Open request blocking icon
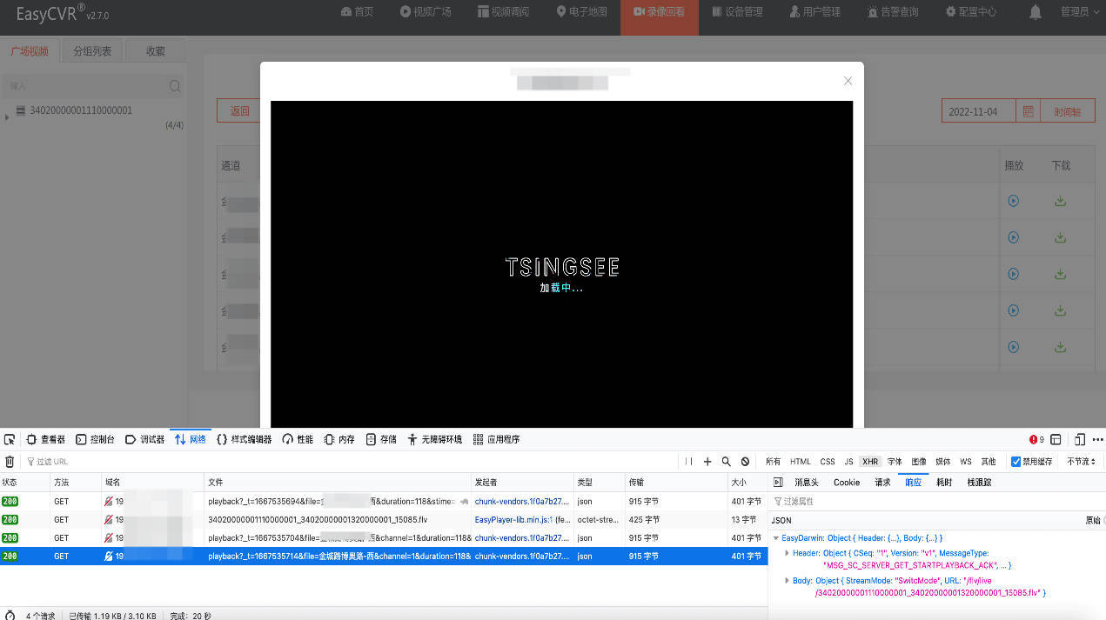Screen dimensions: 1106x620 click(745, 462)
